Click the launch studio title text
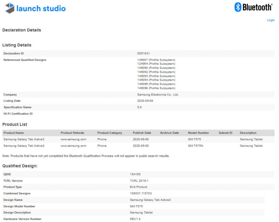This screenshot has width=279, height=222. 41,8
